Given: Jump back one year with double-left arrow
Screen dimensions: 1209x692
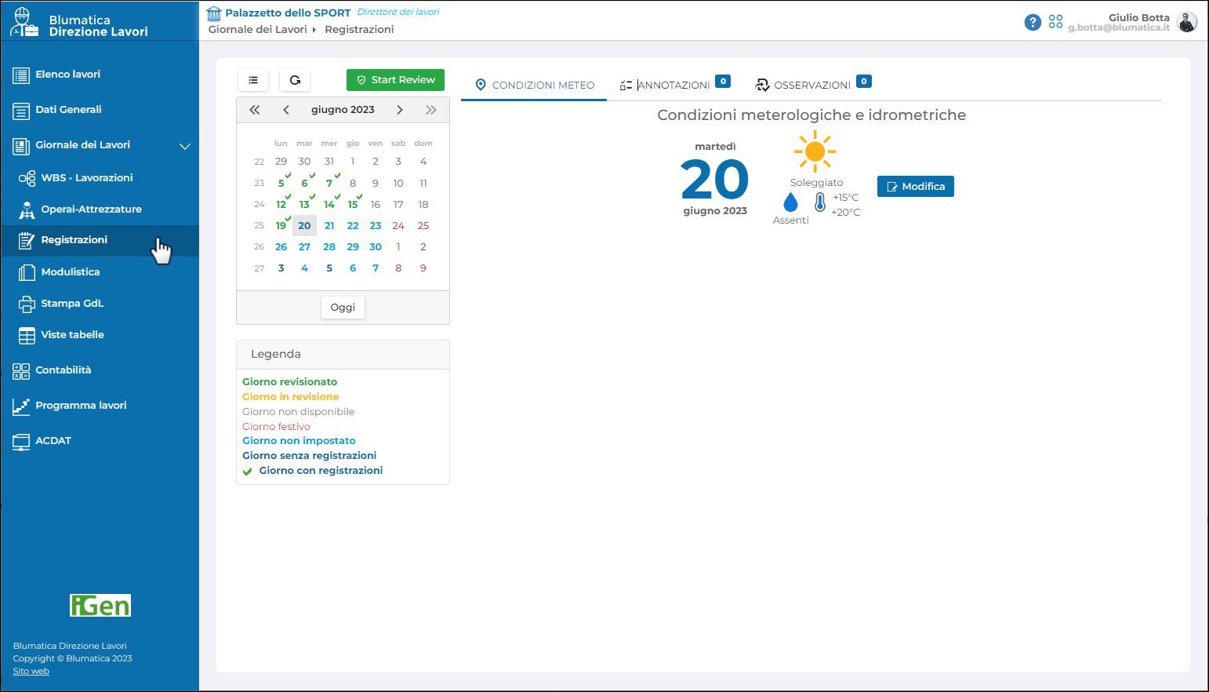Looking at the screenshot, I should pos(255,110).
